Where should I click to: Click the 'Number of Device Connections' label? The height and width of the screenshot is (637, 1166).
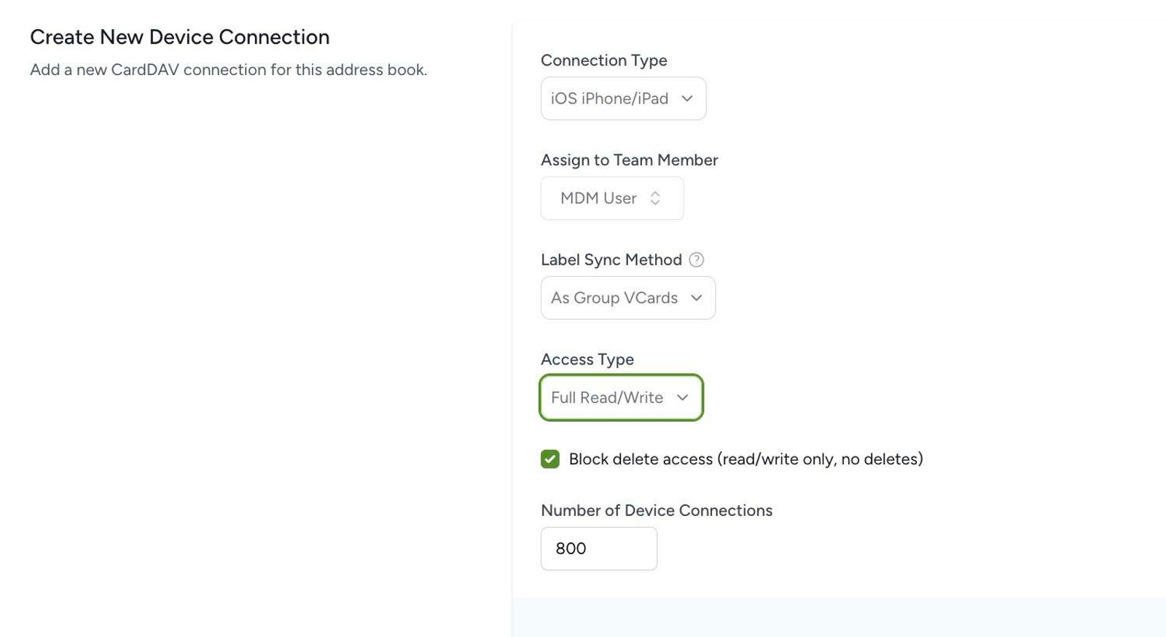(x=657, y=511)
